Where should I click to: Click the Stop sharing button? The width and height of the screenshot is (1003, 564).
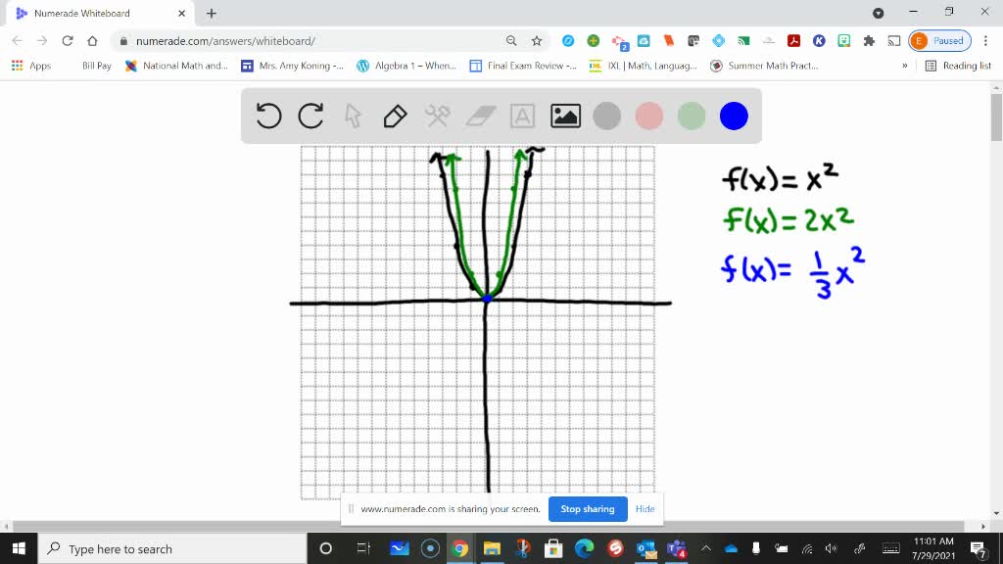tap(587, 509)
